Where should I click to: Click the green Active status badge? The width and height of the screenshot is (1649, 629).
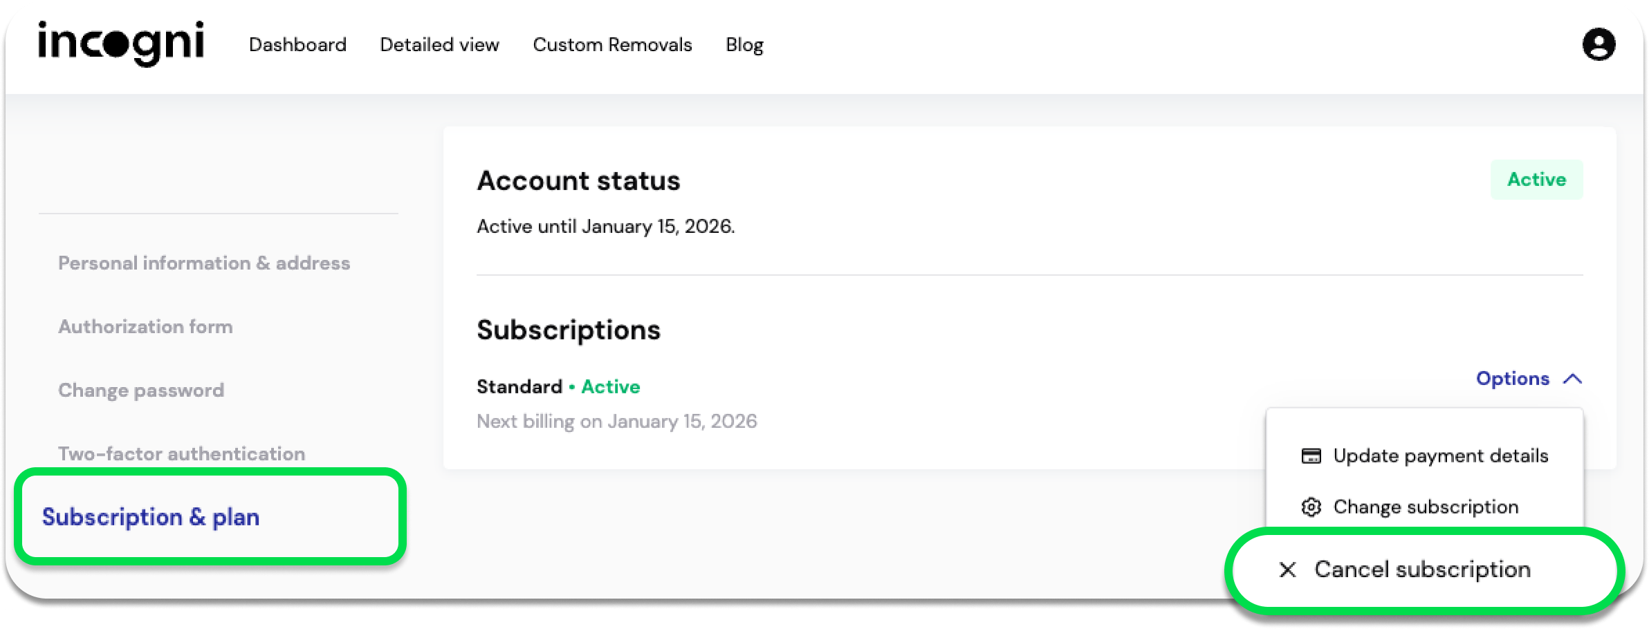click(x=1536, y=180)
